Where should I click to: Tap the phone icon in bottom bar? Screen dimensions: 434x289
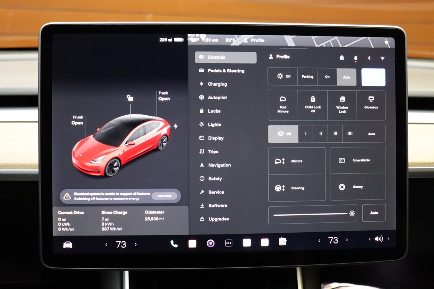tap(174, 244)
